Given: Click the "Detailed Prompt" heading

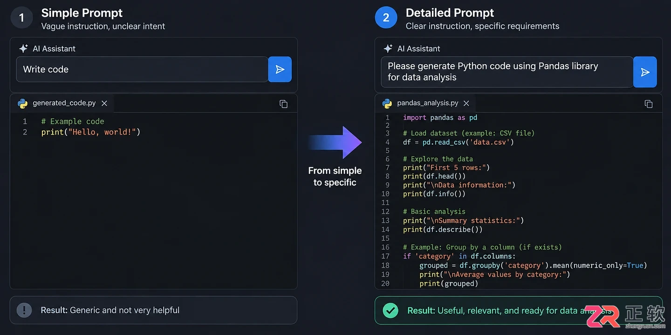Looking at the screenshot, I should [450, 13].
